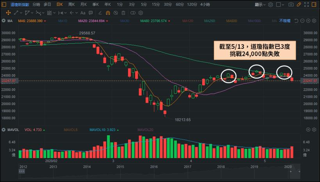
Task: Toggle the right side panel
Action: pyautogui.click(x=314, y=5)
